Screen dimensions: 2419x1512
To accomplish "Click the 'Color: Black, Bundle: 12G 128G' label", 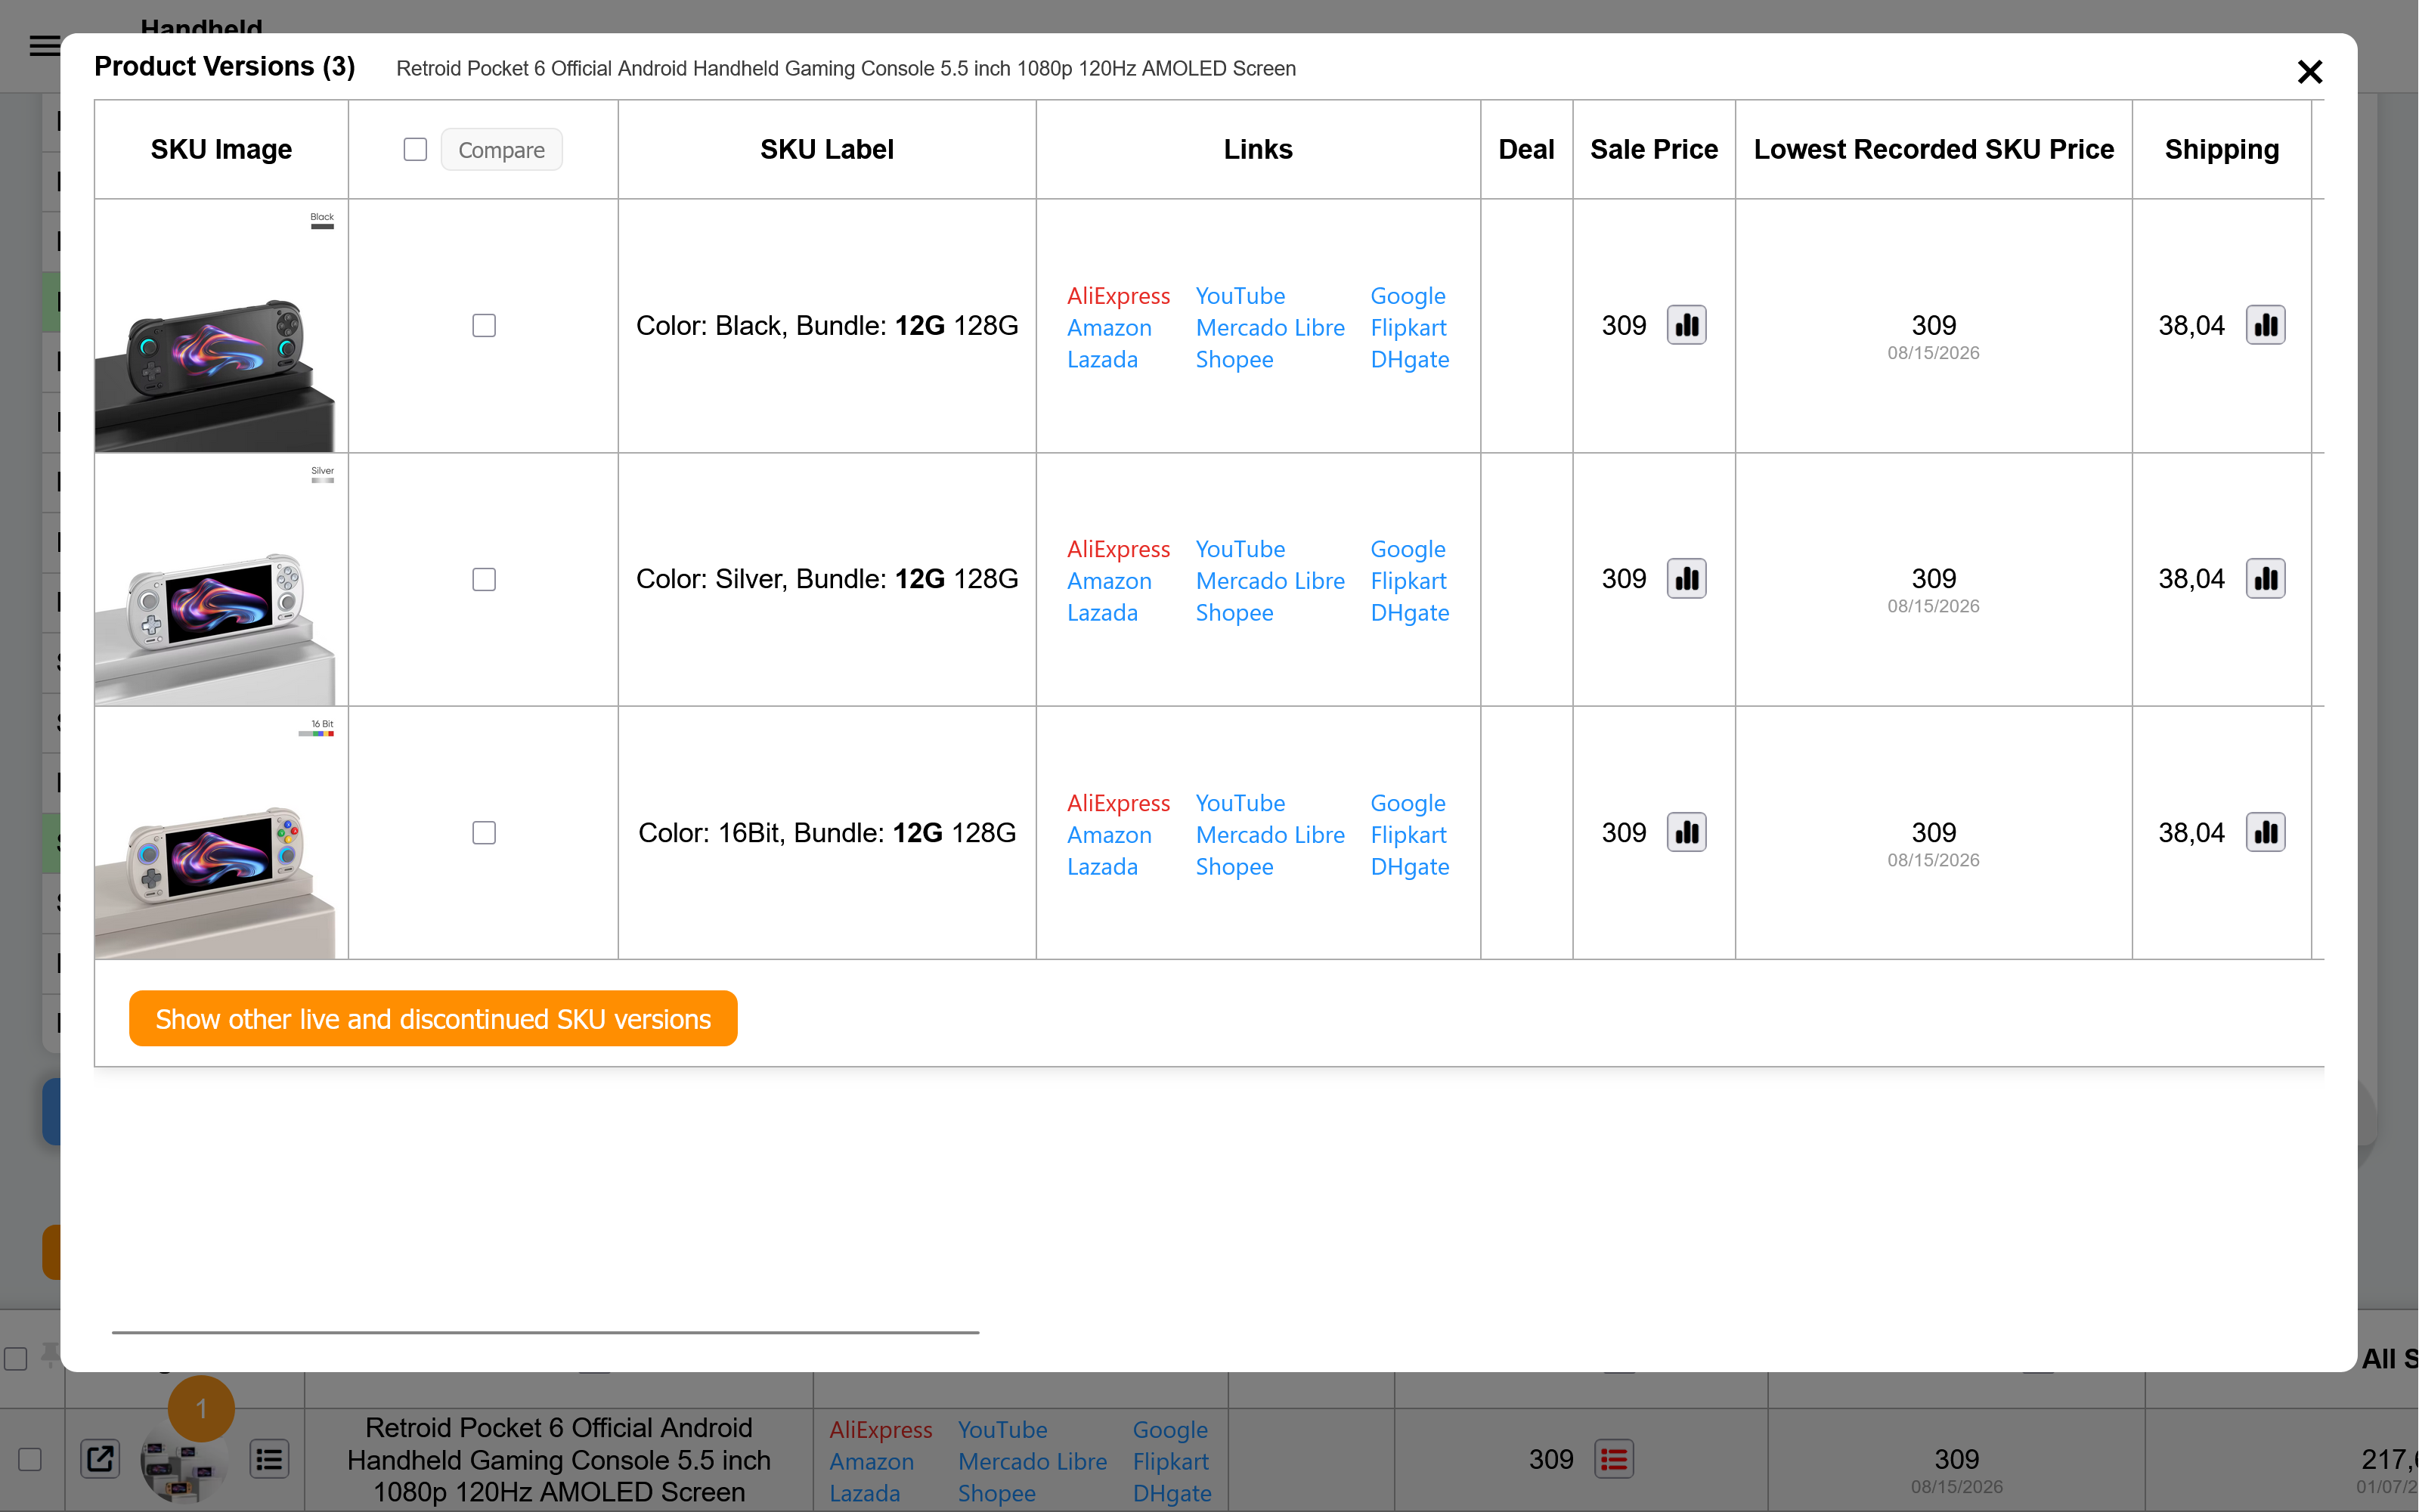I will point(827,326).
